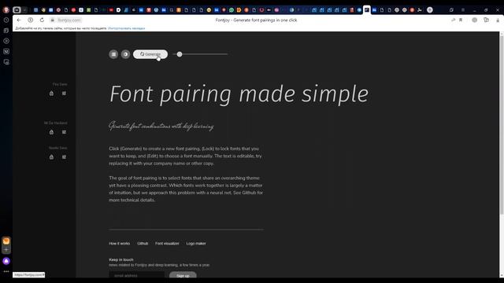
Task: Click the circular icon beside the back arrow
Action: 31,20
